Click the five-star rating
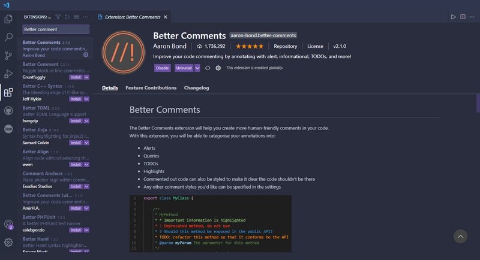Image resolution: width=480 pixels, height=260 pixels. coord(250,47)
